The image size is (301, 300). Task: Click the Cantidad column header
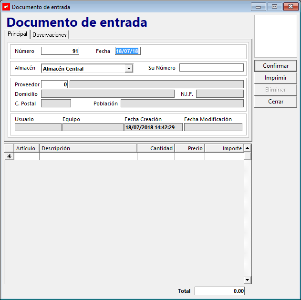156,148
